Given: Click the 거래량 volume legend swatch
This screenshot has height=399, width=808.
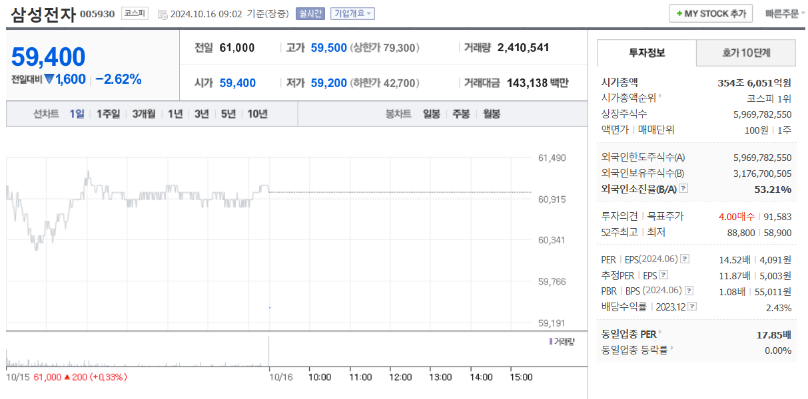Looking at the screenshot, I should pyautogui.click(x=551, y=341).
